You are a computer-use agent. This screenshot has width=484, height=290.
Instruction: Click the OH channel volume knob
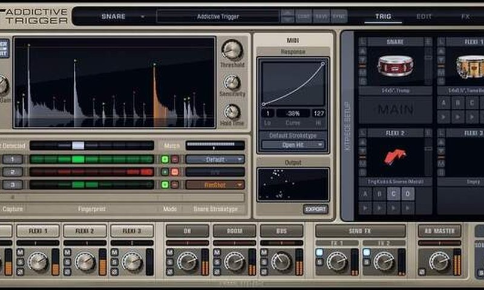(x=187, y=261)
